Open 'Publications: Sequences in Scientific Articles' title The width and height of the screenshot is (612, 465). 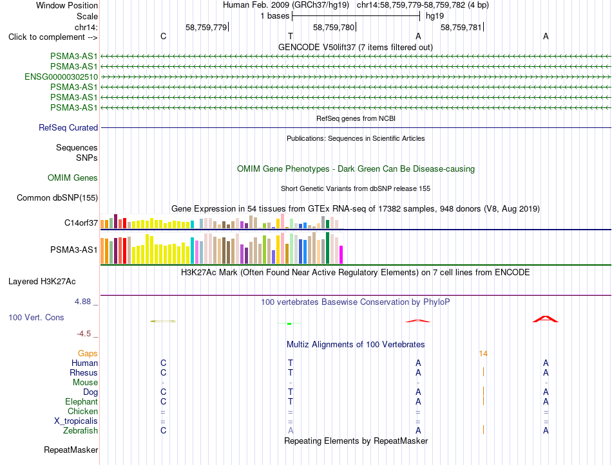(x=356, y=138)
